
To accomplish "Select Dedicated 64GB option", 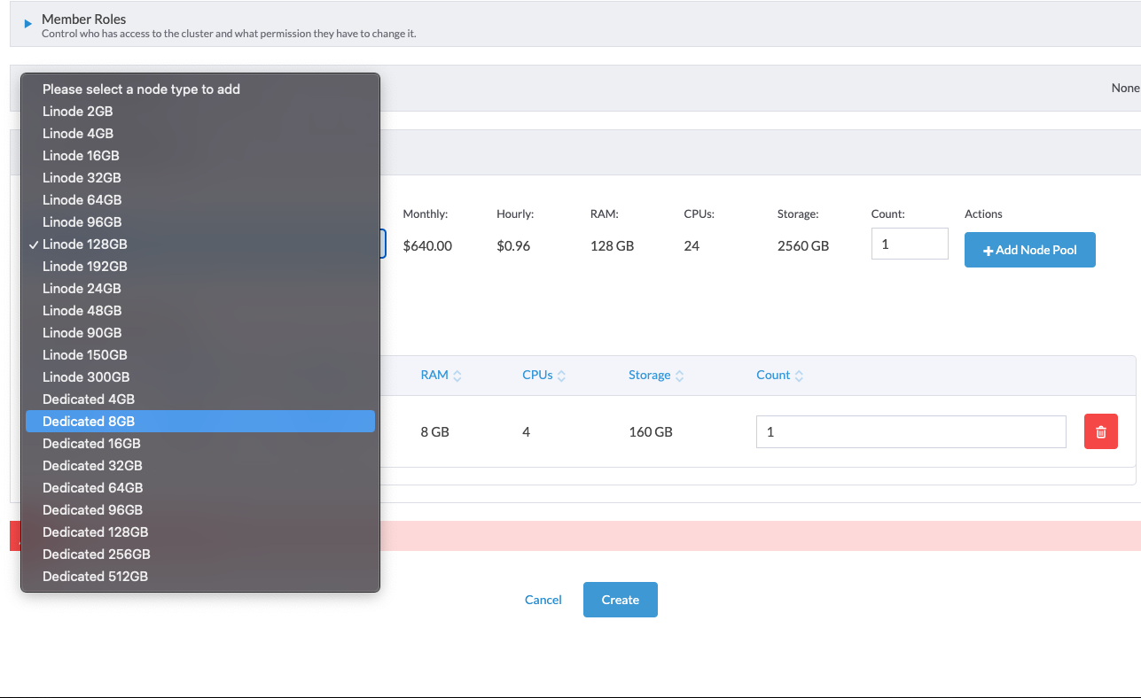I will pyautogui.click(x=200, y=487).
